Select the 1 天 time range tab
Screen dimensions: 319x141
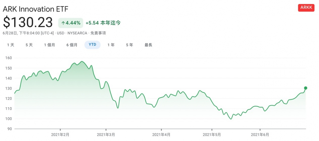tap(11, 45)
